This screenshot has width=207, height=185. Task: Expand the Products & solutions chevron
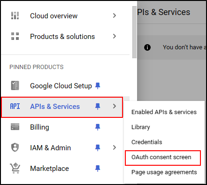[x=115, y=36]
